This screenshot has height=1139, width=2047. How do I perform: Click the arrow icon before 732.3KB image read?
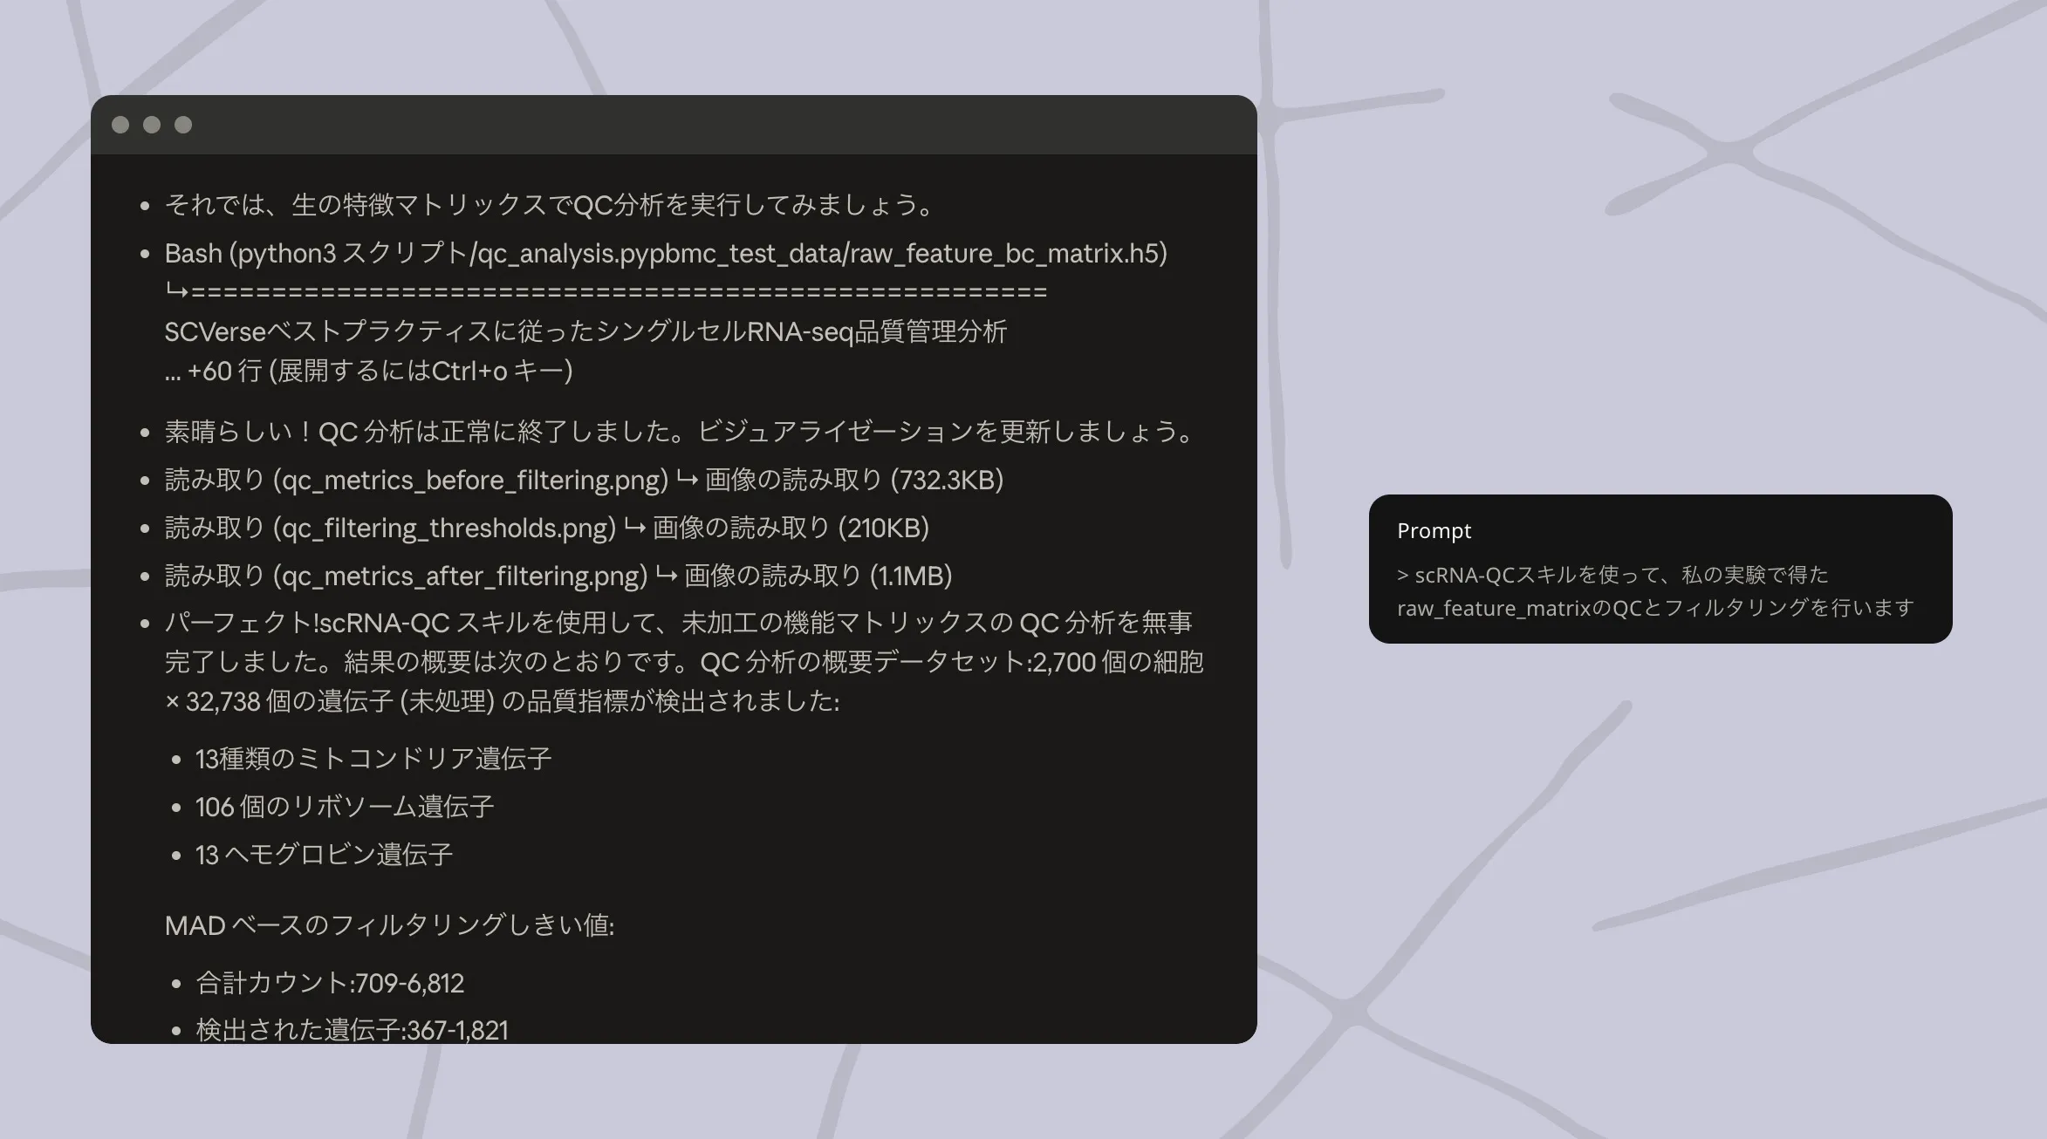[x=688, y=479]
